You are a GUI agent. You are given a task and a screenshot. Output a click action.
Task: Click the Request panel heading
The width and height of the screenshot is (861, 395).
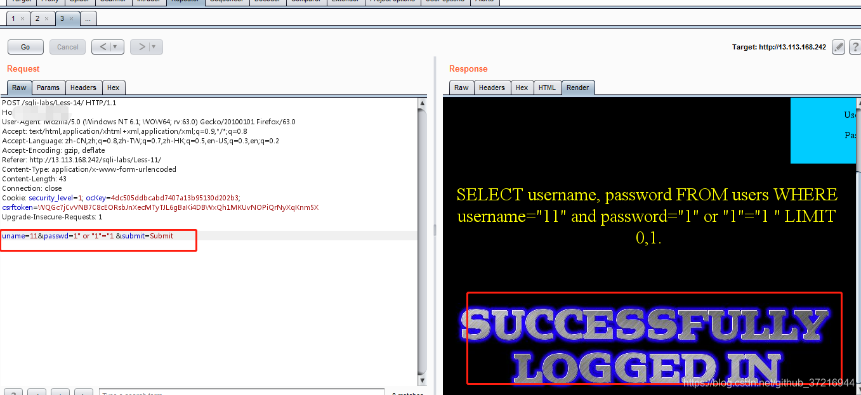coord(23,68)
